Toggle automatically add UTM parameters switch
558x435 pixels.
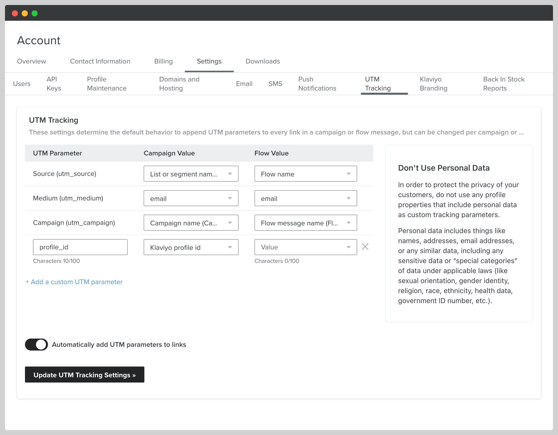coord(36,344)
